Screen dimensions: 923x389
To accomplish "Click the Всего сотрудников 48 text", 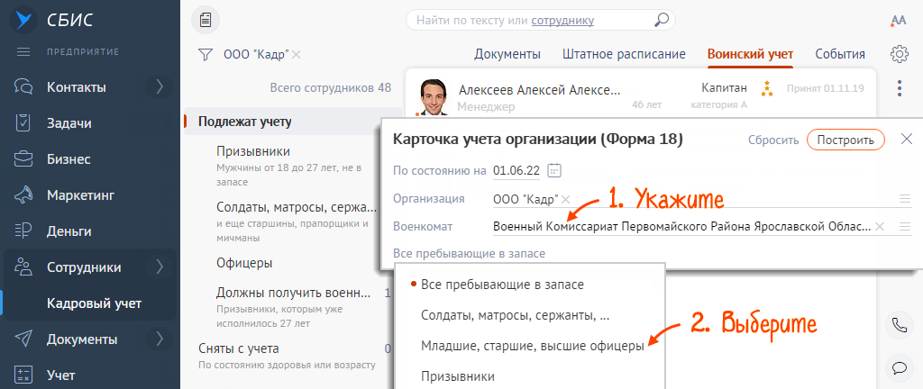I will [x=330, y=87].
